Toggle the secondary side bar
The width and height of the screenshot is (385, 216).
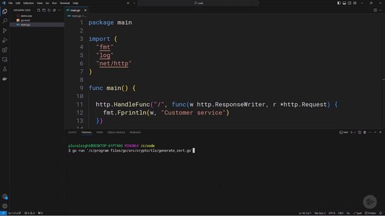point(350,3)
